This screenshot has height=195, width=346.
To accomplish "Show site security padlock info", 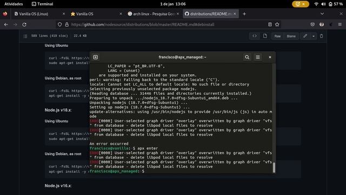I will click(x=66, y=24).
